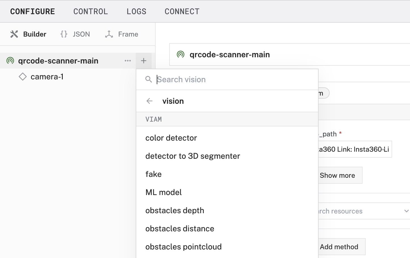Screen dimensions: 410x258
Task: Open the CONFIGURE tab
Action: tap(33, 11)
